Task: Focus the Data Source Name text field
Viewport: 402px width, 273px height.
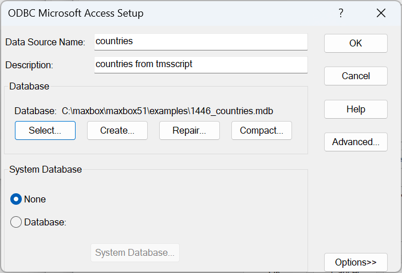Action: point(200,41)
